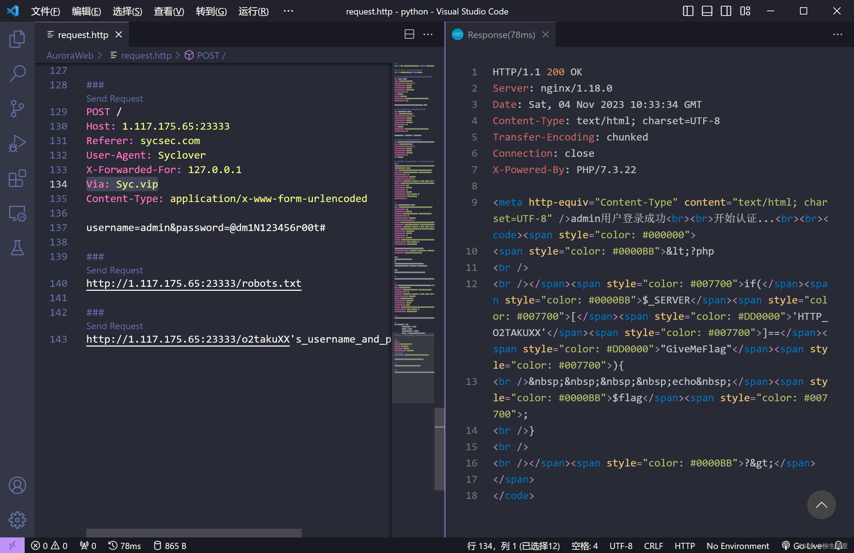The width and height of the screenshot is (854, 553).
Task: Click the X-Forwarded-For header line
Action: point(164,169)
